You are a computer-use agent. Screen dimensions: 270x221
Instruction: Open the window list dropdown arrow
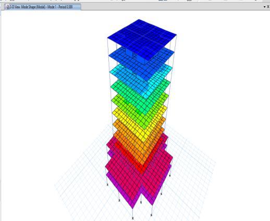tap(265, 7)
